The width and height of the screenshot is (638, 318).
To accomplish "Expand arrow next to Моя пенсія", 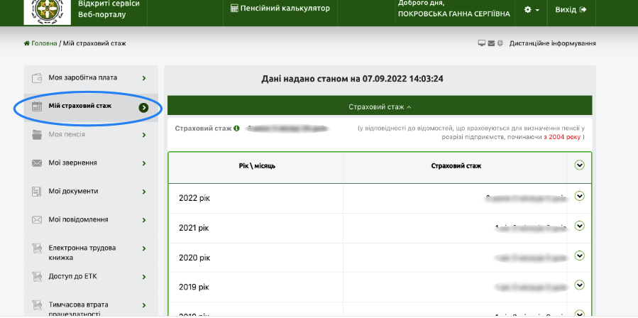I will (144, 135).
